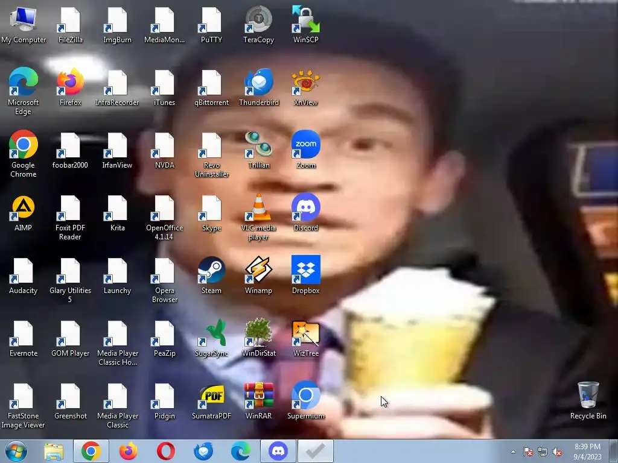
Task: Open the Action Center flag icon
Action: [527, 452]
